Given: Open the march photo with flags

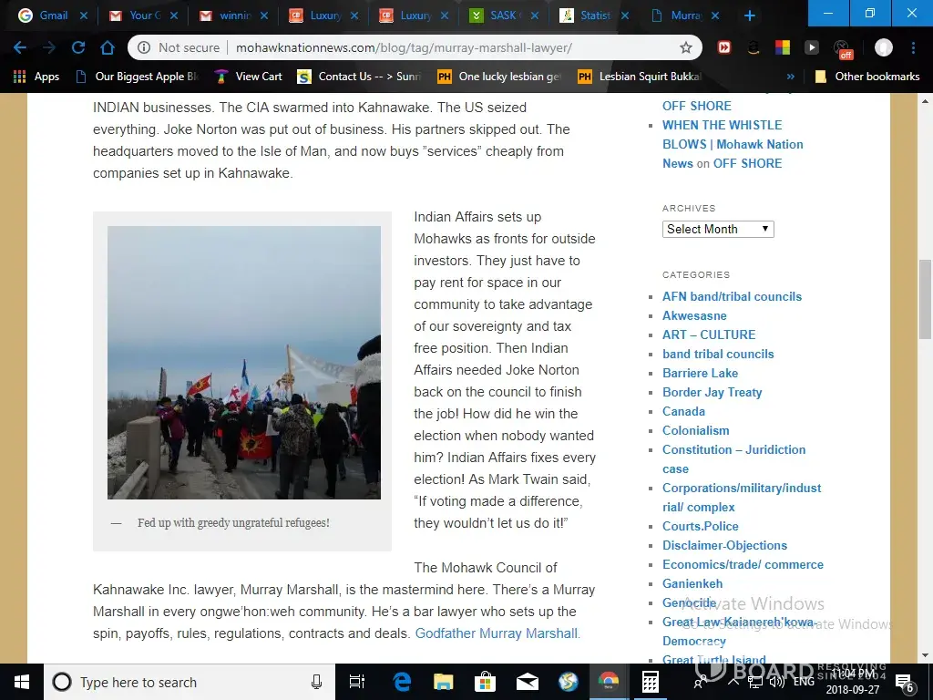Looking at the screenshot, I should (x=244, y=363).
